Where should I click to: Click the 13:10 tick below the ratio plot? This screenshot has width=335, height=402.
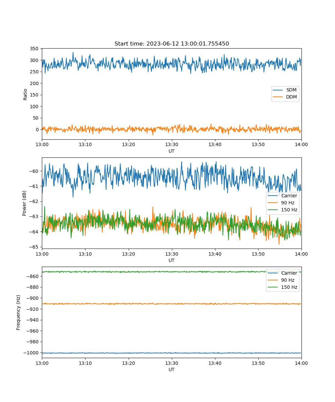(x=85, y=144)
